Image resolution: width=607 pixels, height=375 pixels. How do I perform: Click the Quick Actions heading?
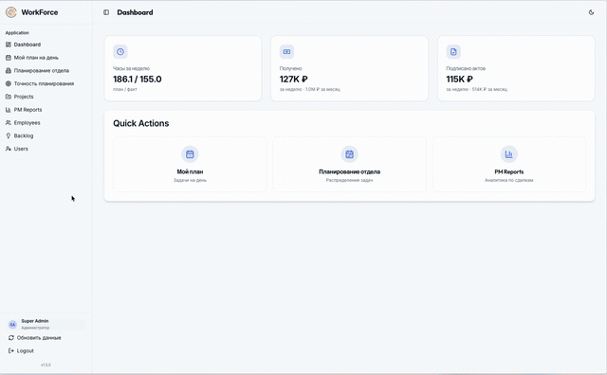141,123
